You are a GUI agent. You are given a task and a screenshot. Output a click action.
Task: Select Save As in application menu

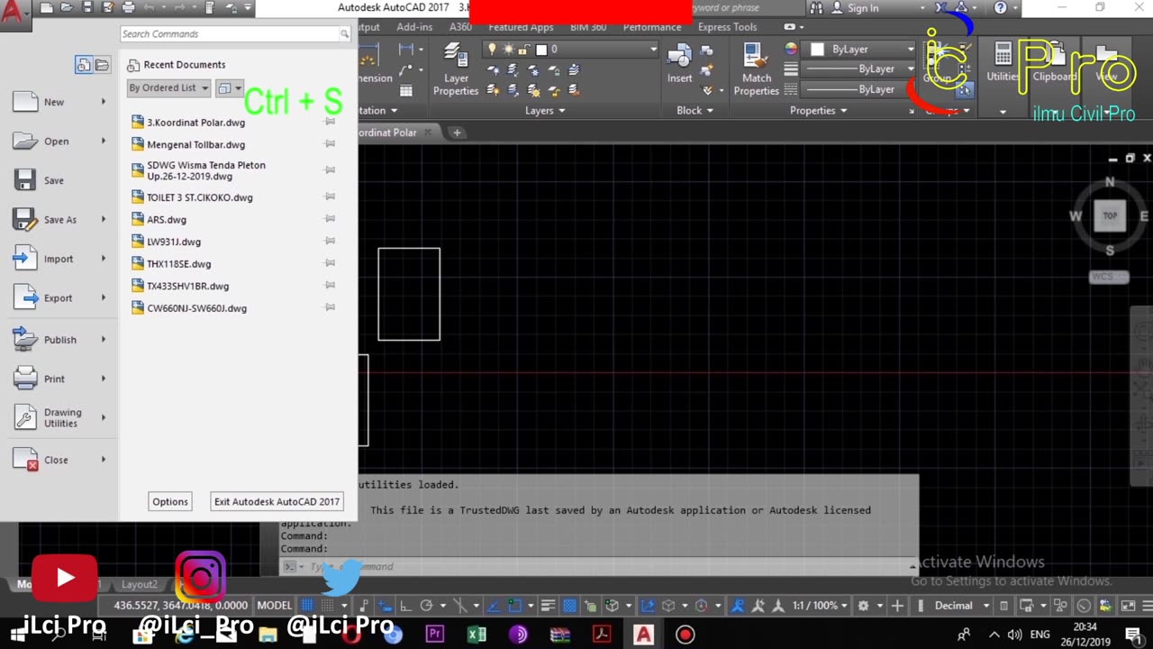click(59, 219)
